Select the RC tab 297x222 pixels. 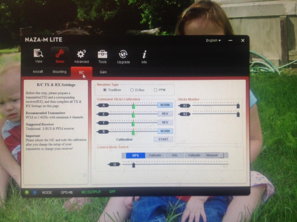coord(82,72)
